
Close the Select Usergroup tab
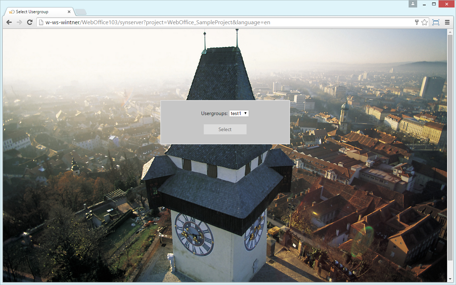click(x=69, y=11)
